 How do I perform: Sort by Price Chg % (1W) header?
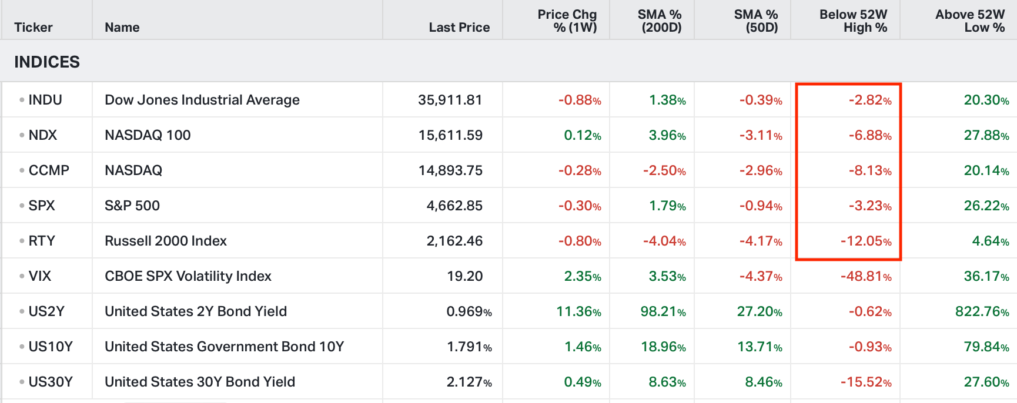[567, 21]
